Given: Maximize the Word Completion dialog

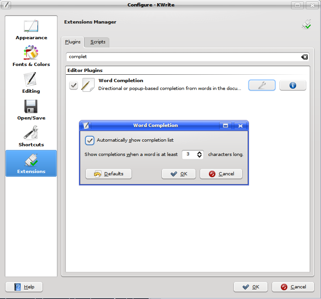Looking at the screenshot, I should [226, 126].
